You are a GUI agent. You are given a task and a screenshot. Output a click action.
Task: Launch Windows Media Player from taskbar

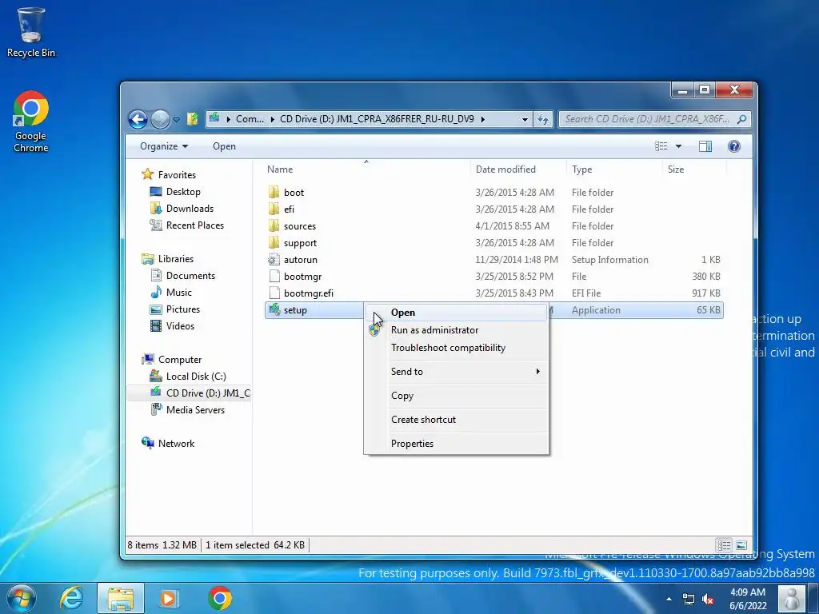168,598
